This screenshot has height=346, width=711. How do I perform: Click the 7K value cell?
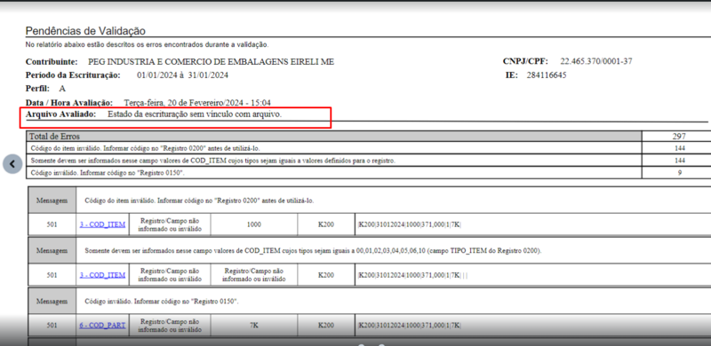point(254,326)
